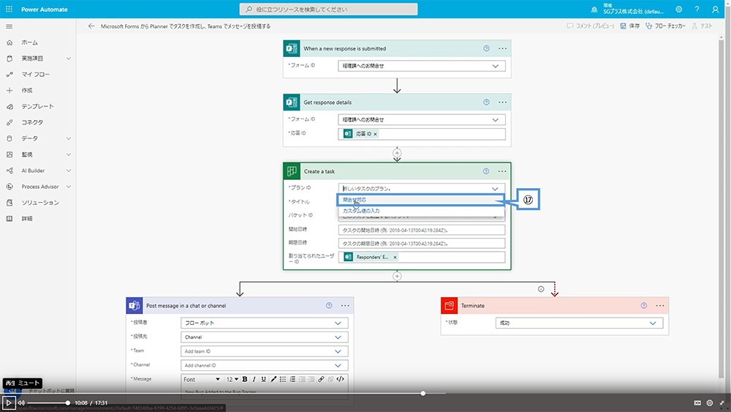Remove Responders' E... token
The height and width of the screenshot is (412, 731).
[395, 257]
